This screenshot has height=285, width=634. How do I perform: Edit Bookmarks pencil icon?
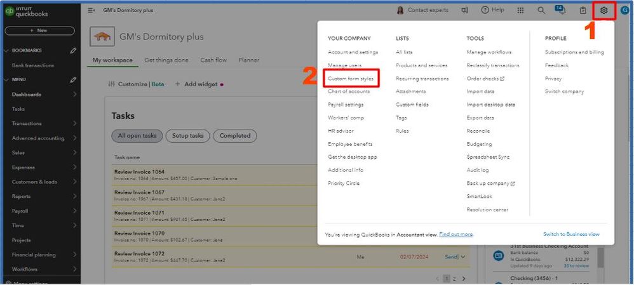[73, 51]
